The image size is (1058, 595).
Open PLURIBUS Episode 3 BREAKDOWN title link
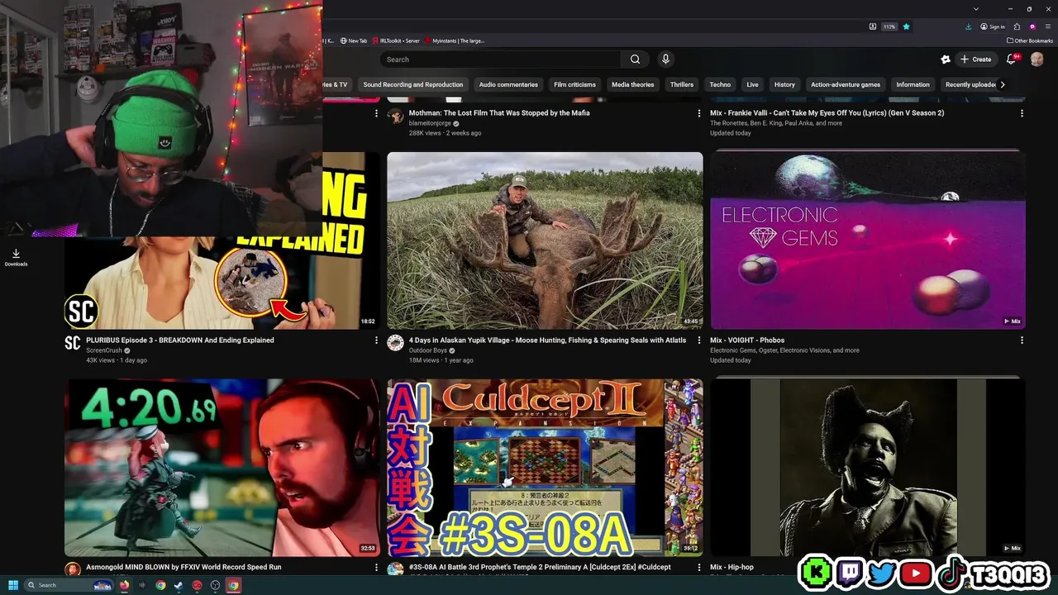(180, 340)
